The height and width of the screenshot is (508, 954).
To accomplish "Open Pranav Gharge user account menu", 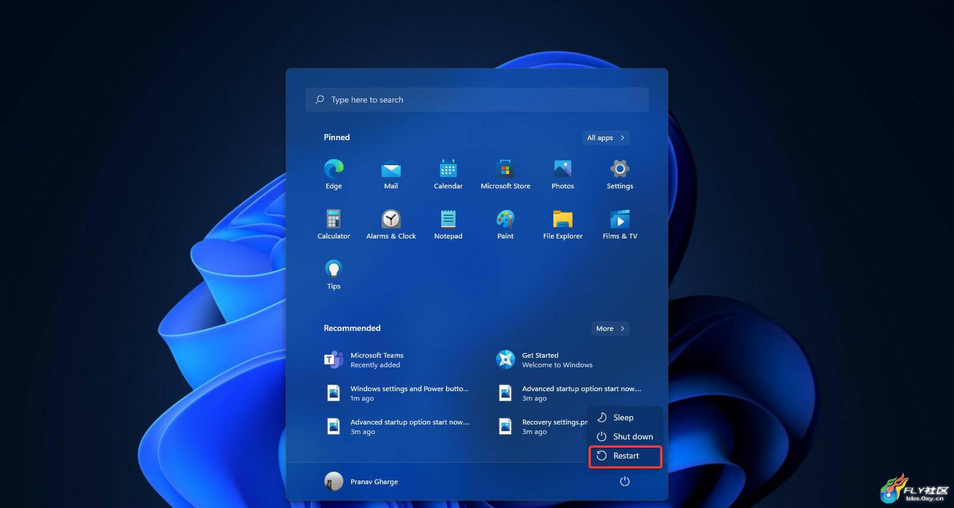I will 362,481.
